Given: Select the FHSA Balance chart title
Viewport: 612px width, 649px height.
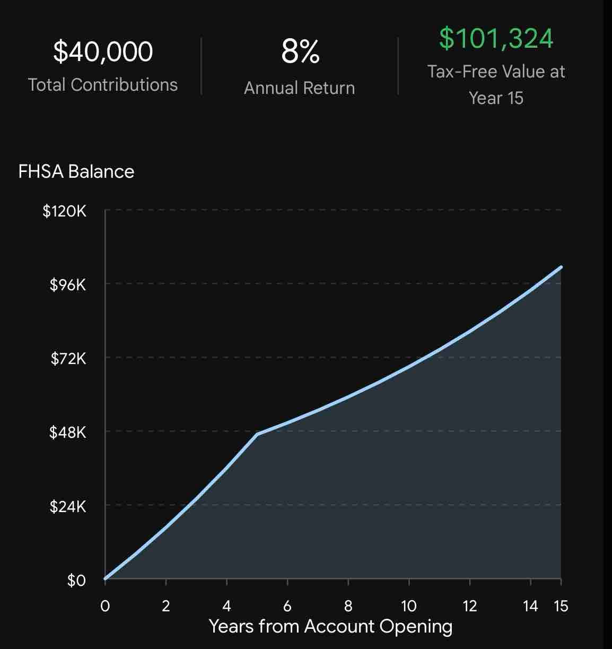Looking at the screenshot, I should (x=76, y=171).
